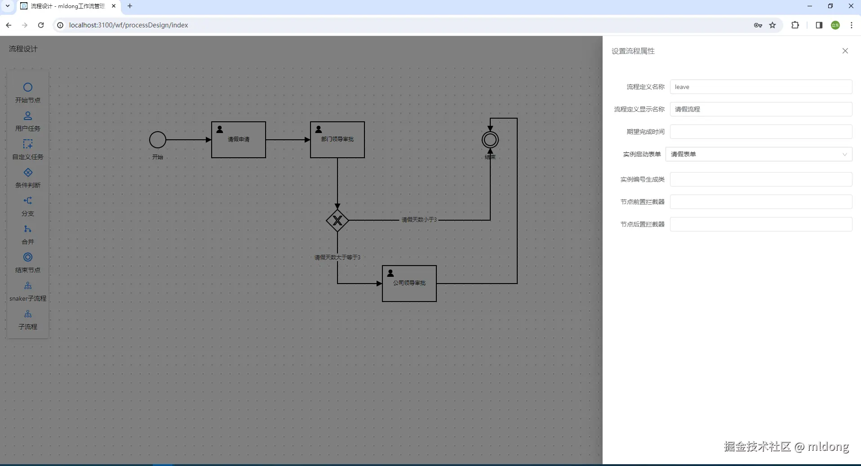Screen dimensions: 861x466
Task: Click the X decision gateway diamond
Action: [x=337, y=221]
